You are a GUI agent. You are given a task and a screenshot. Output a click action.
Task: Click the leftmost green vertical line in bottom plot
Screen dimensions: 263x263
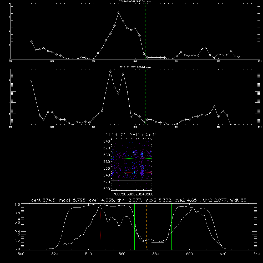click(65, 226)
